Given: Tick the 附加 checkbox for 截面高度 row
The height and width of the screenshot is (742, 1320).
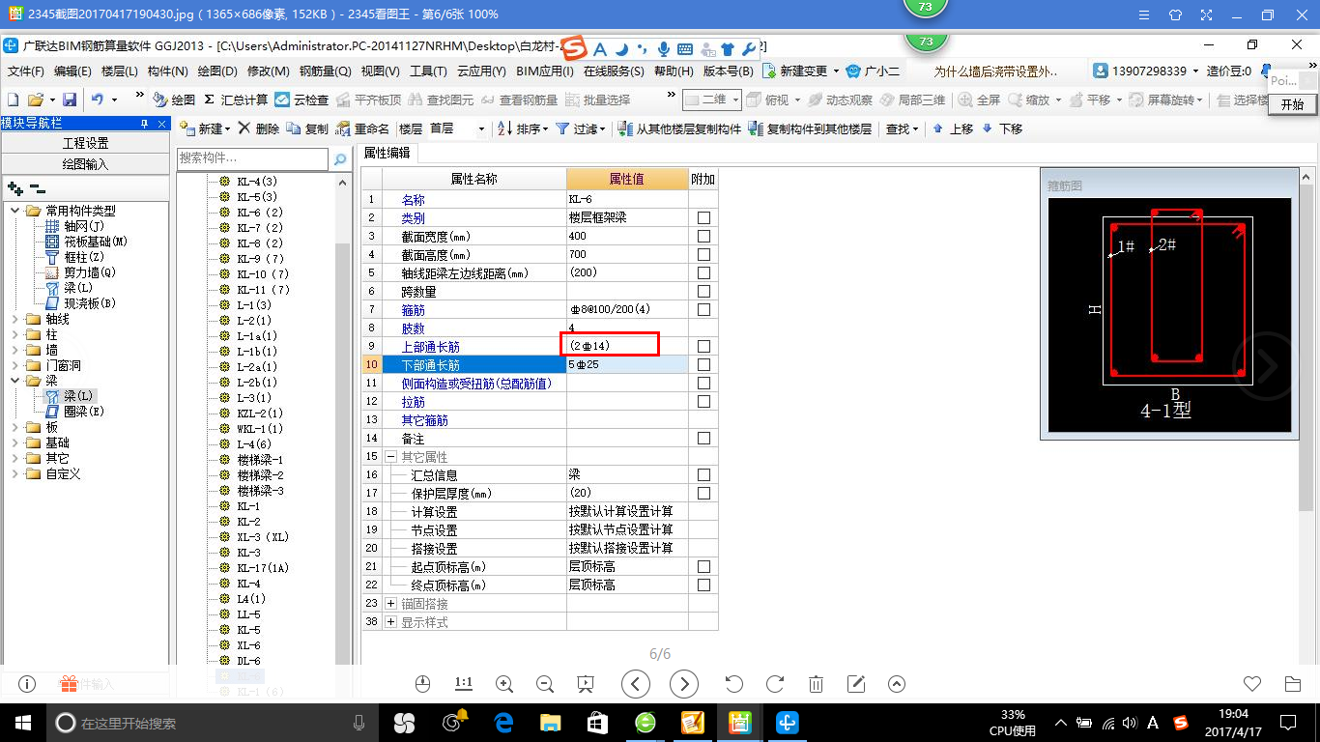Looking at the screenshot, I should point(703,255).
